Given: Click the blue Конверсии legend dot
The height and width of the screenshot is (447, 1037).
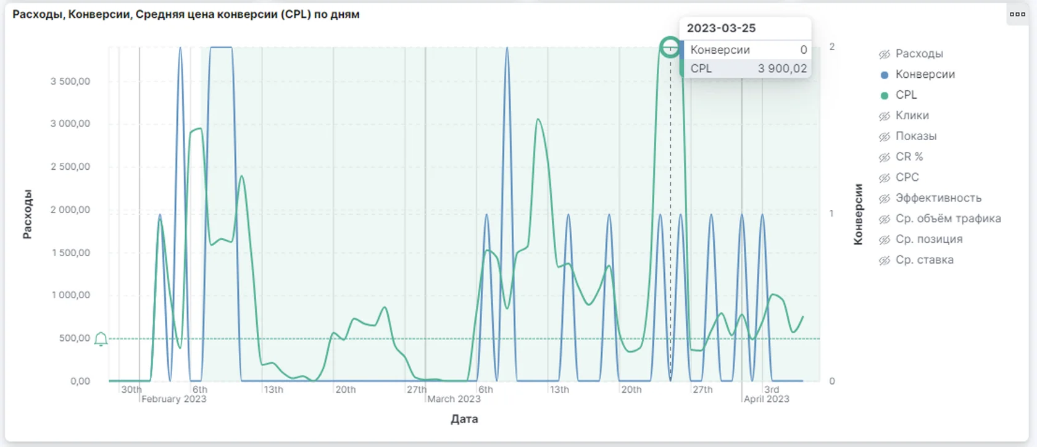Looking at the screenshot, I should click(885, 75).
